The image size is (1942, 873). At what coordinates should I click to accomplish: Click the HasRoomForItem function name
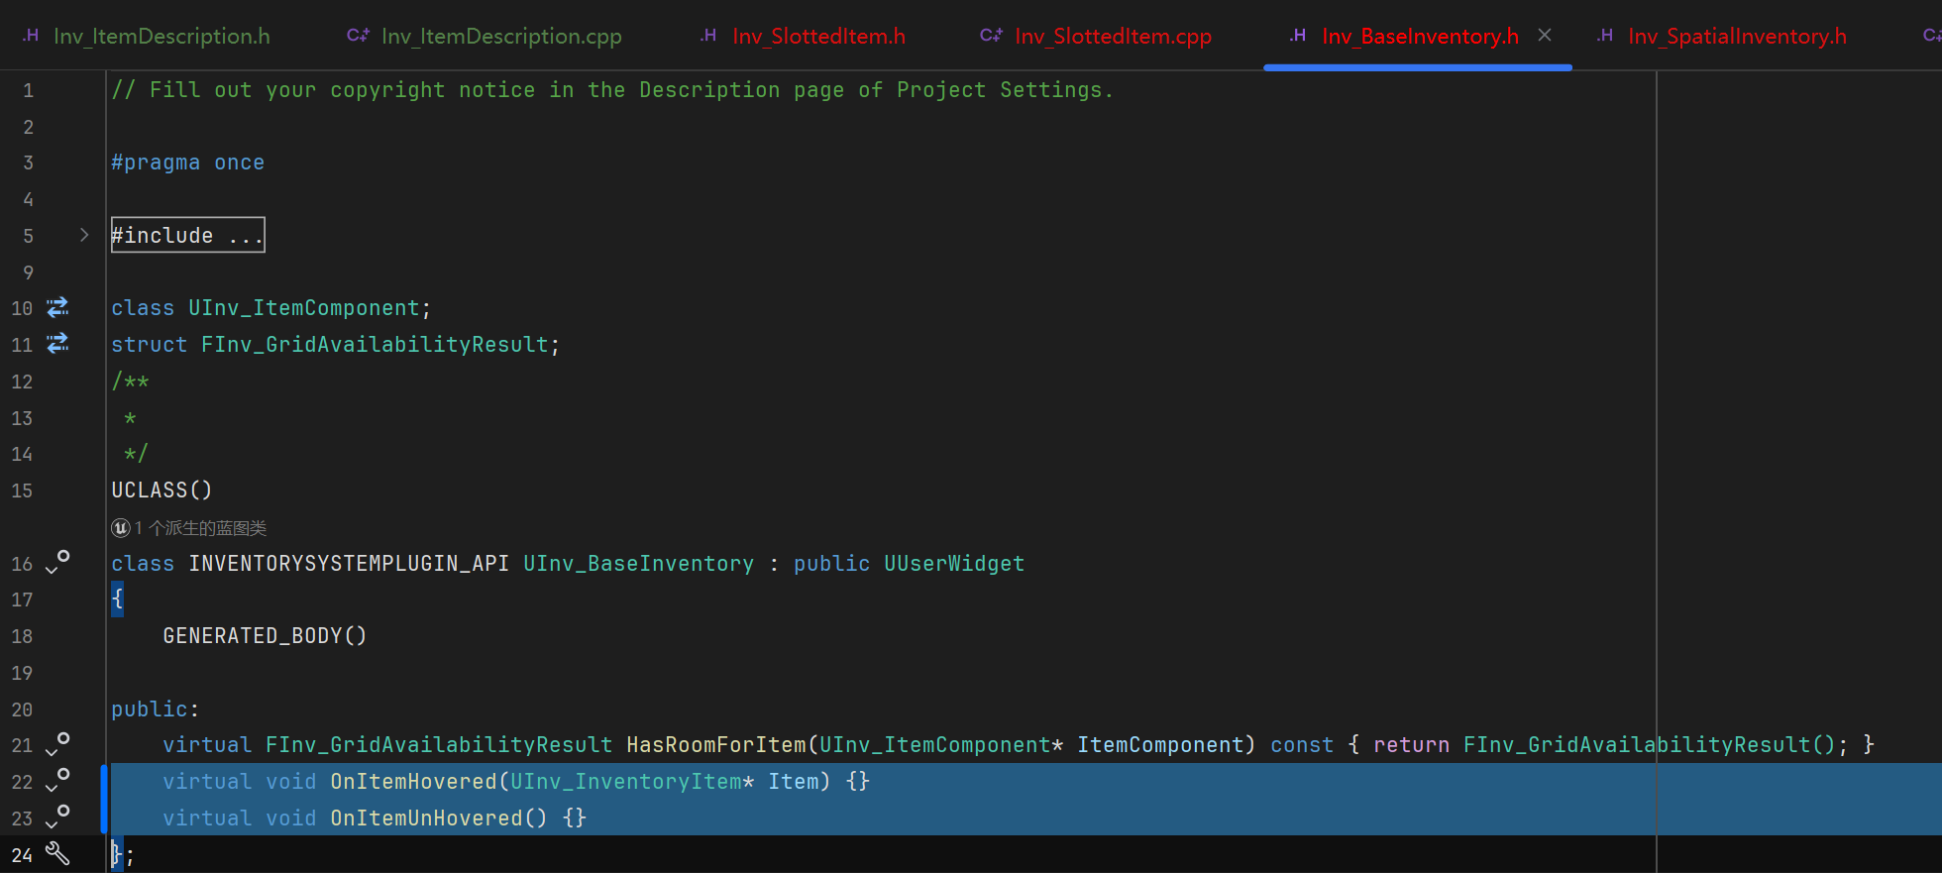716,744
